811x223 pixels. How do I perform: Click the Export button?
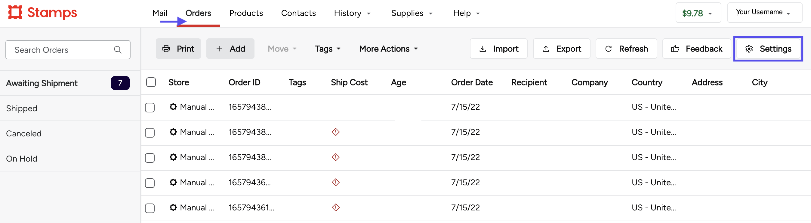[561, 49]
